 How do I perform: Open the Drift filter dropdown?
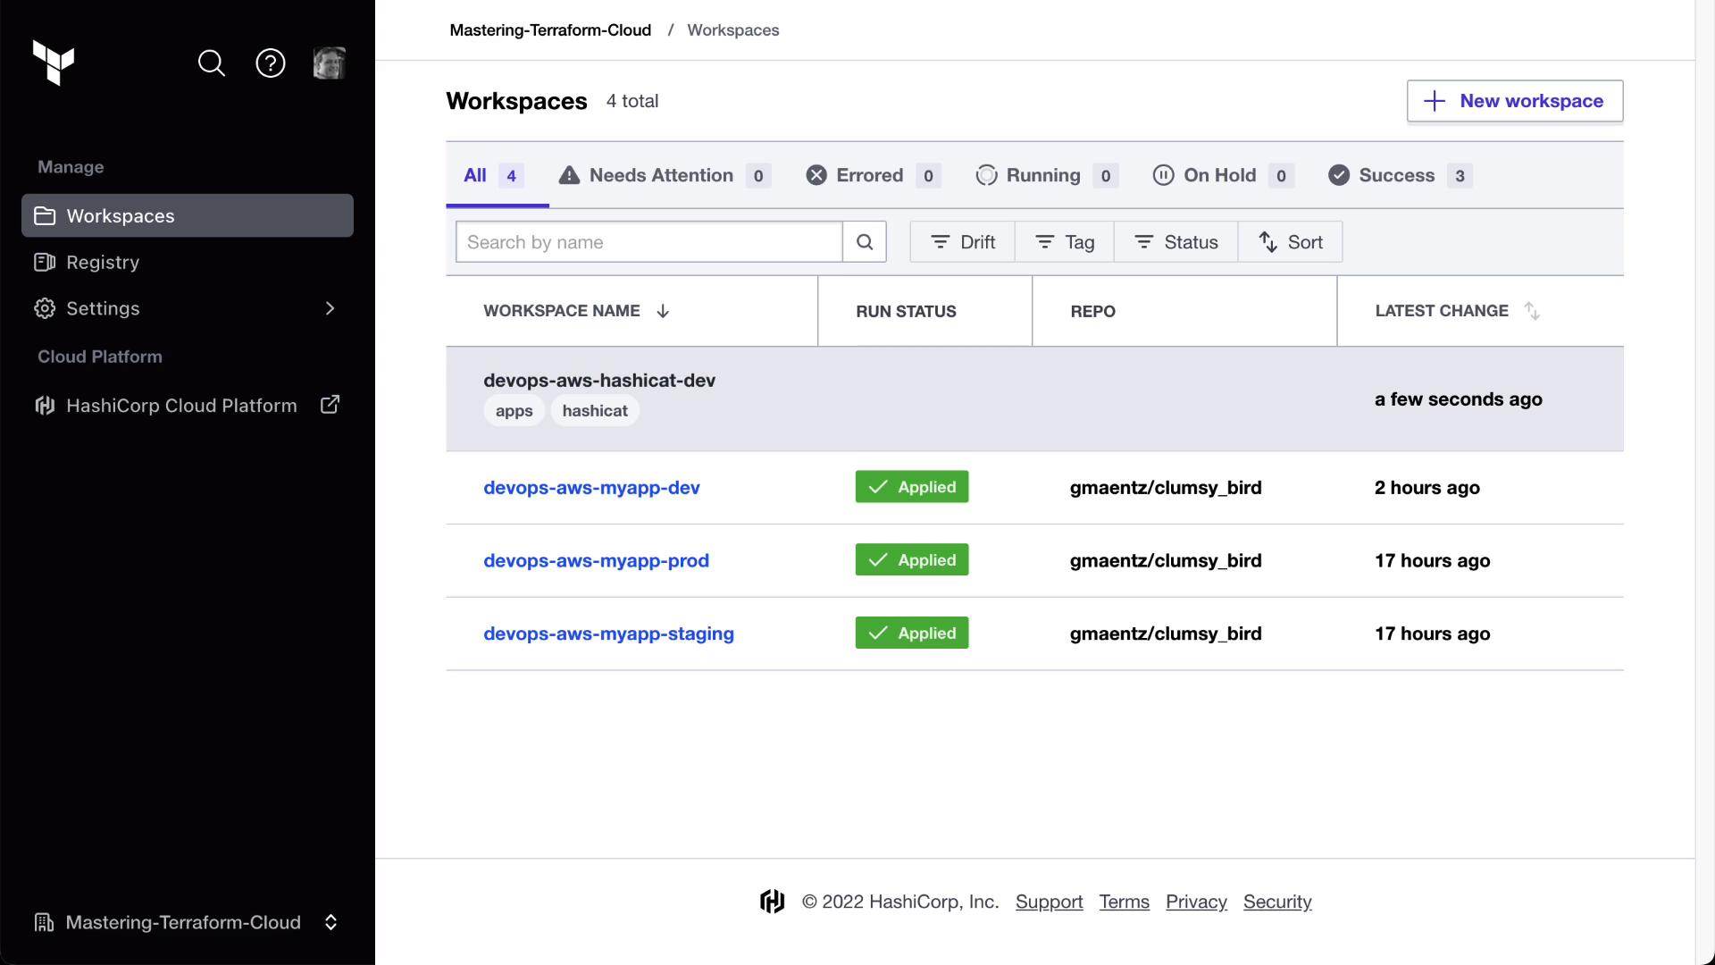click(963, 242)
